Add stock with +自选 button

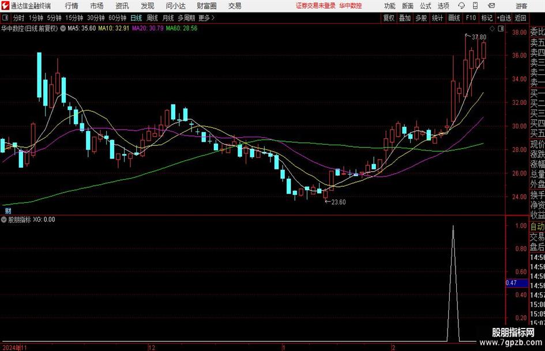504,18
